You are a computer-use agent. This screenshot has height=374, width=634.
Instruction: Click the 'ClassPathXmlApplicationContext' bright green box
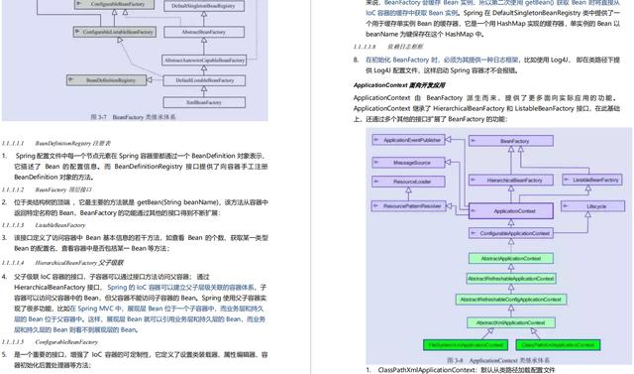[558, 345]
